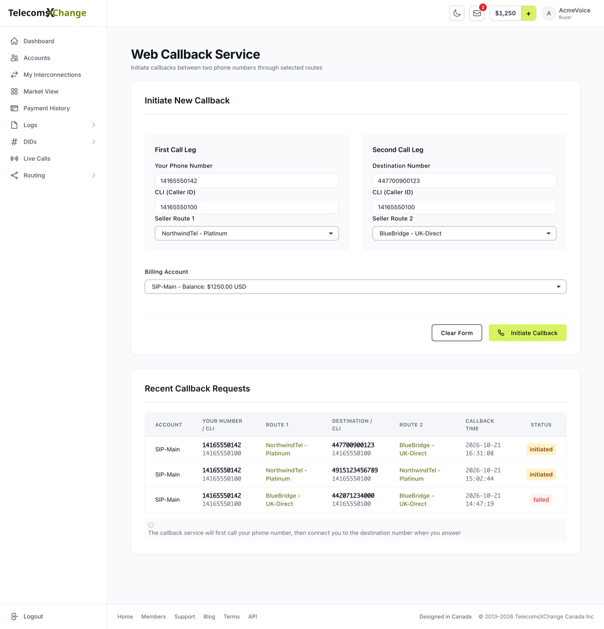Open the Members footer link

(153, 617)
